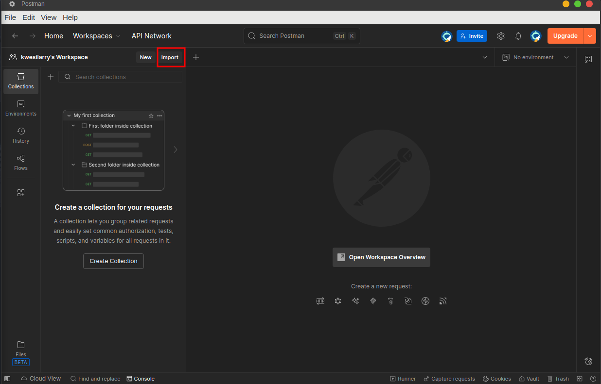The width and height of the screenshot is (601, 384).
Task: Switch to the API Network tab
Action: point(151,35)
